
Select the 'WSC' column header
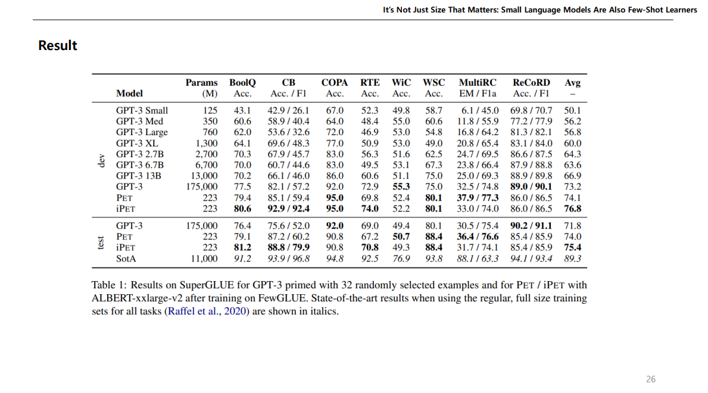pos(433,83)
